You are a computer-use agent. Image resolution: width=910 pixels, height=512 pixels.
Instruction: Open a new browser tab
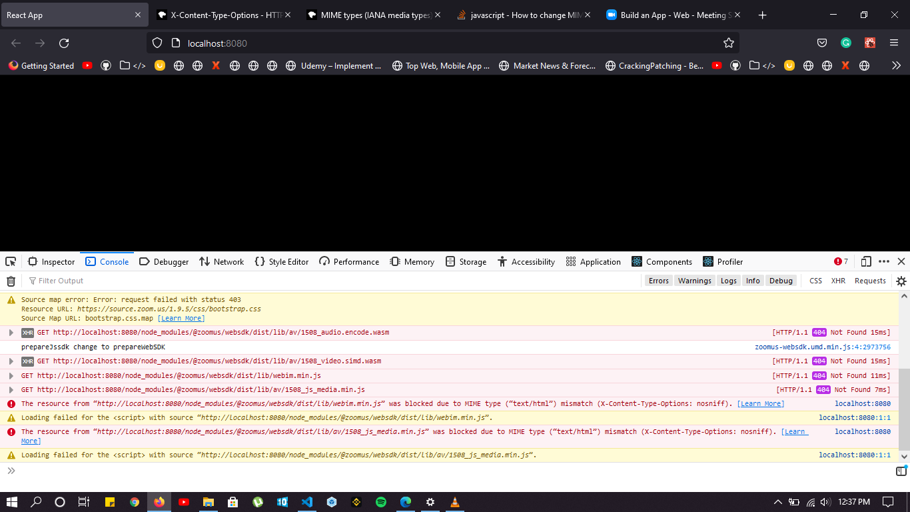coord(763,15)
